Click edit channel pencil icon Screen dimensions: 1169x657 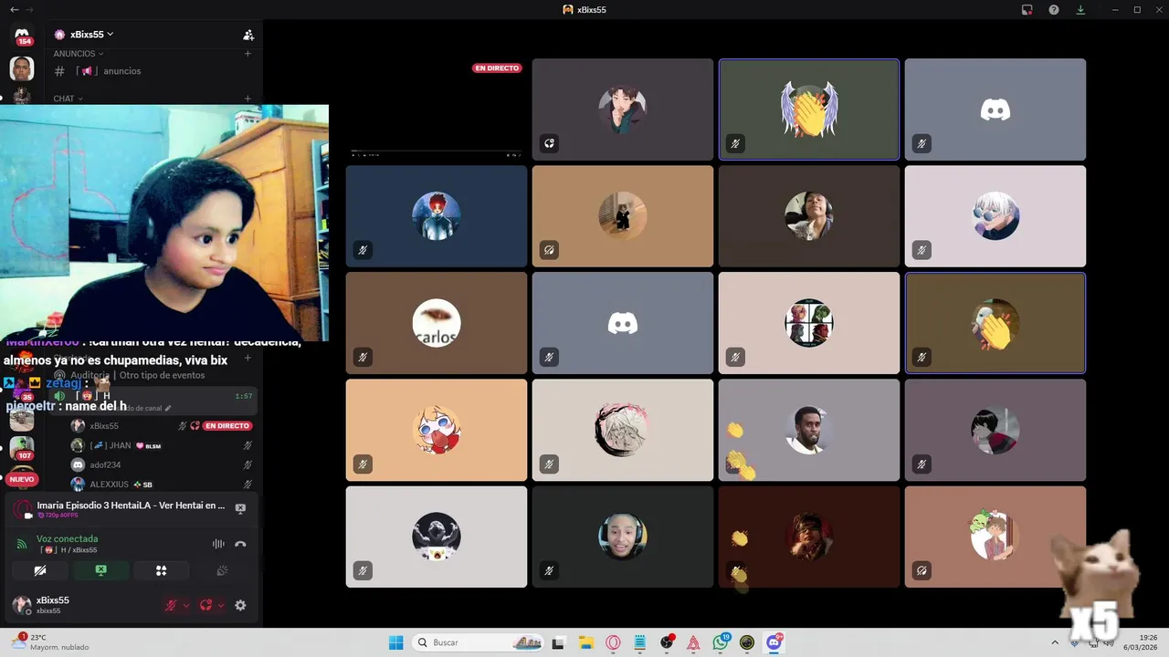point(168,408)
